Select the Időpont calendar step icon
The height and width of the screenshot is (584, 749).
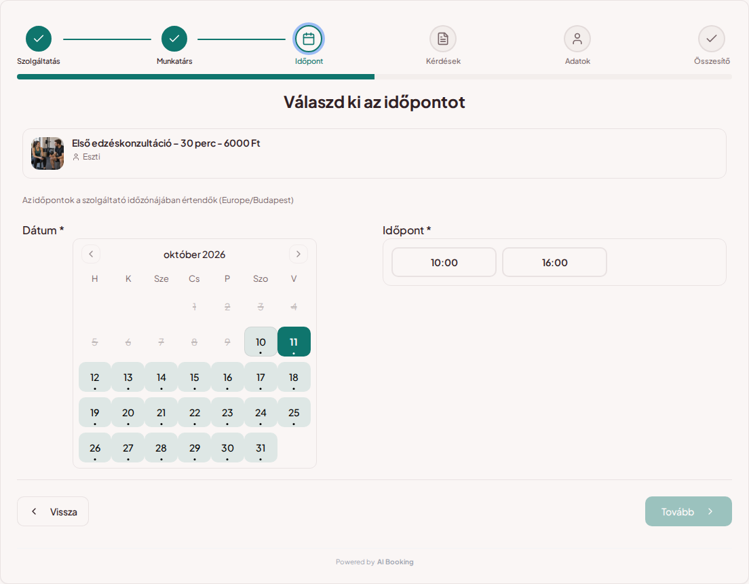pyautogui.click(x=309, y=39)
